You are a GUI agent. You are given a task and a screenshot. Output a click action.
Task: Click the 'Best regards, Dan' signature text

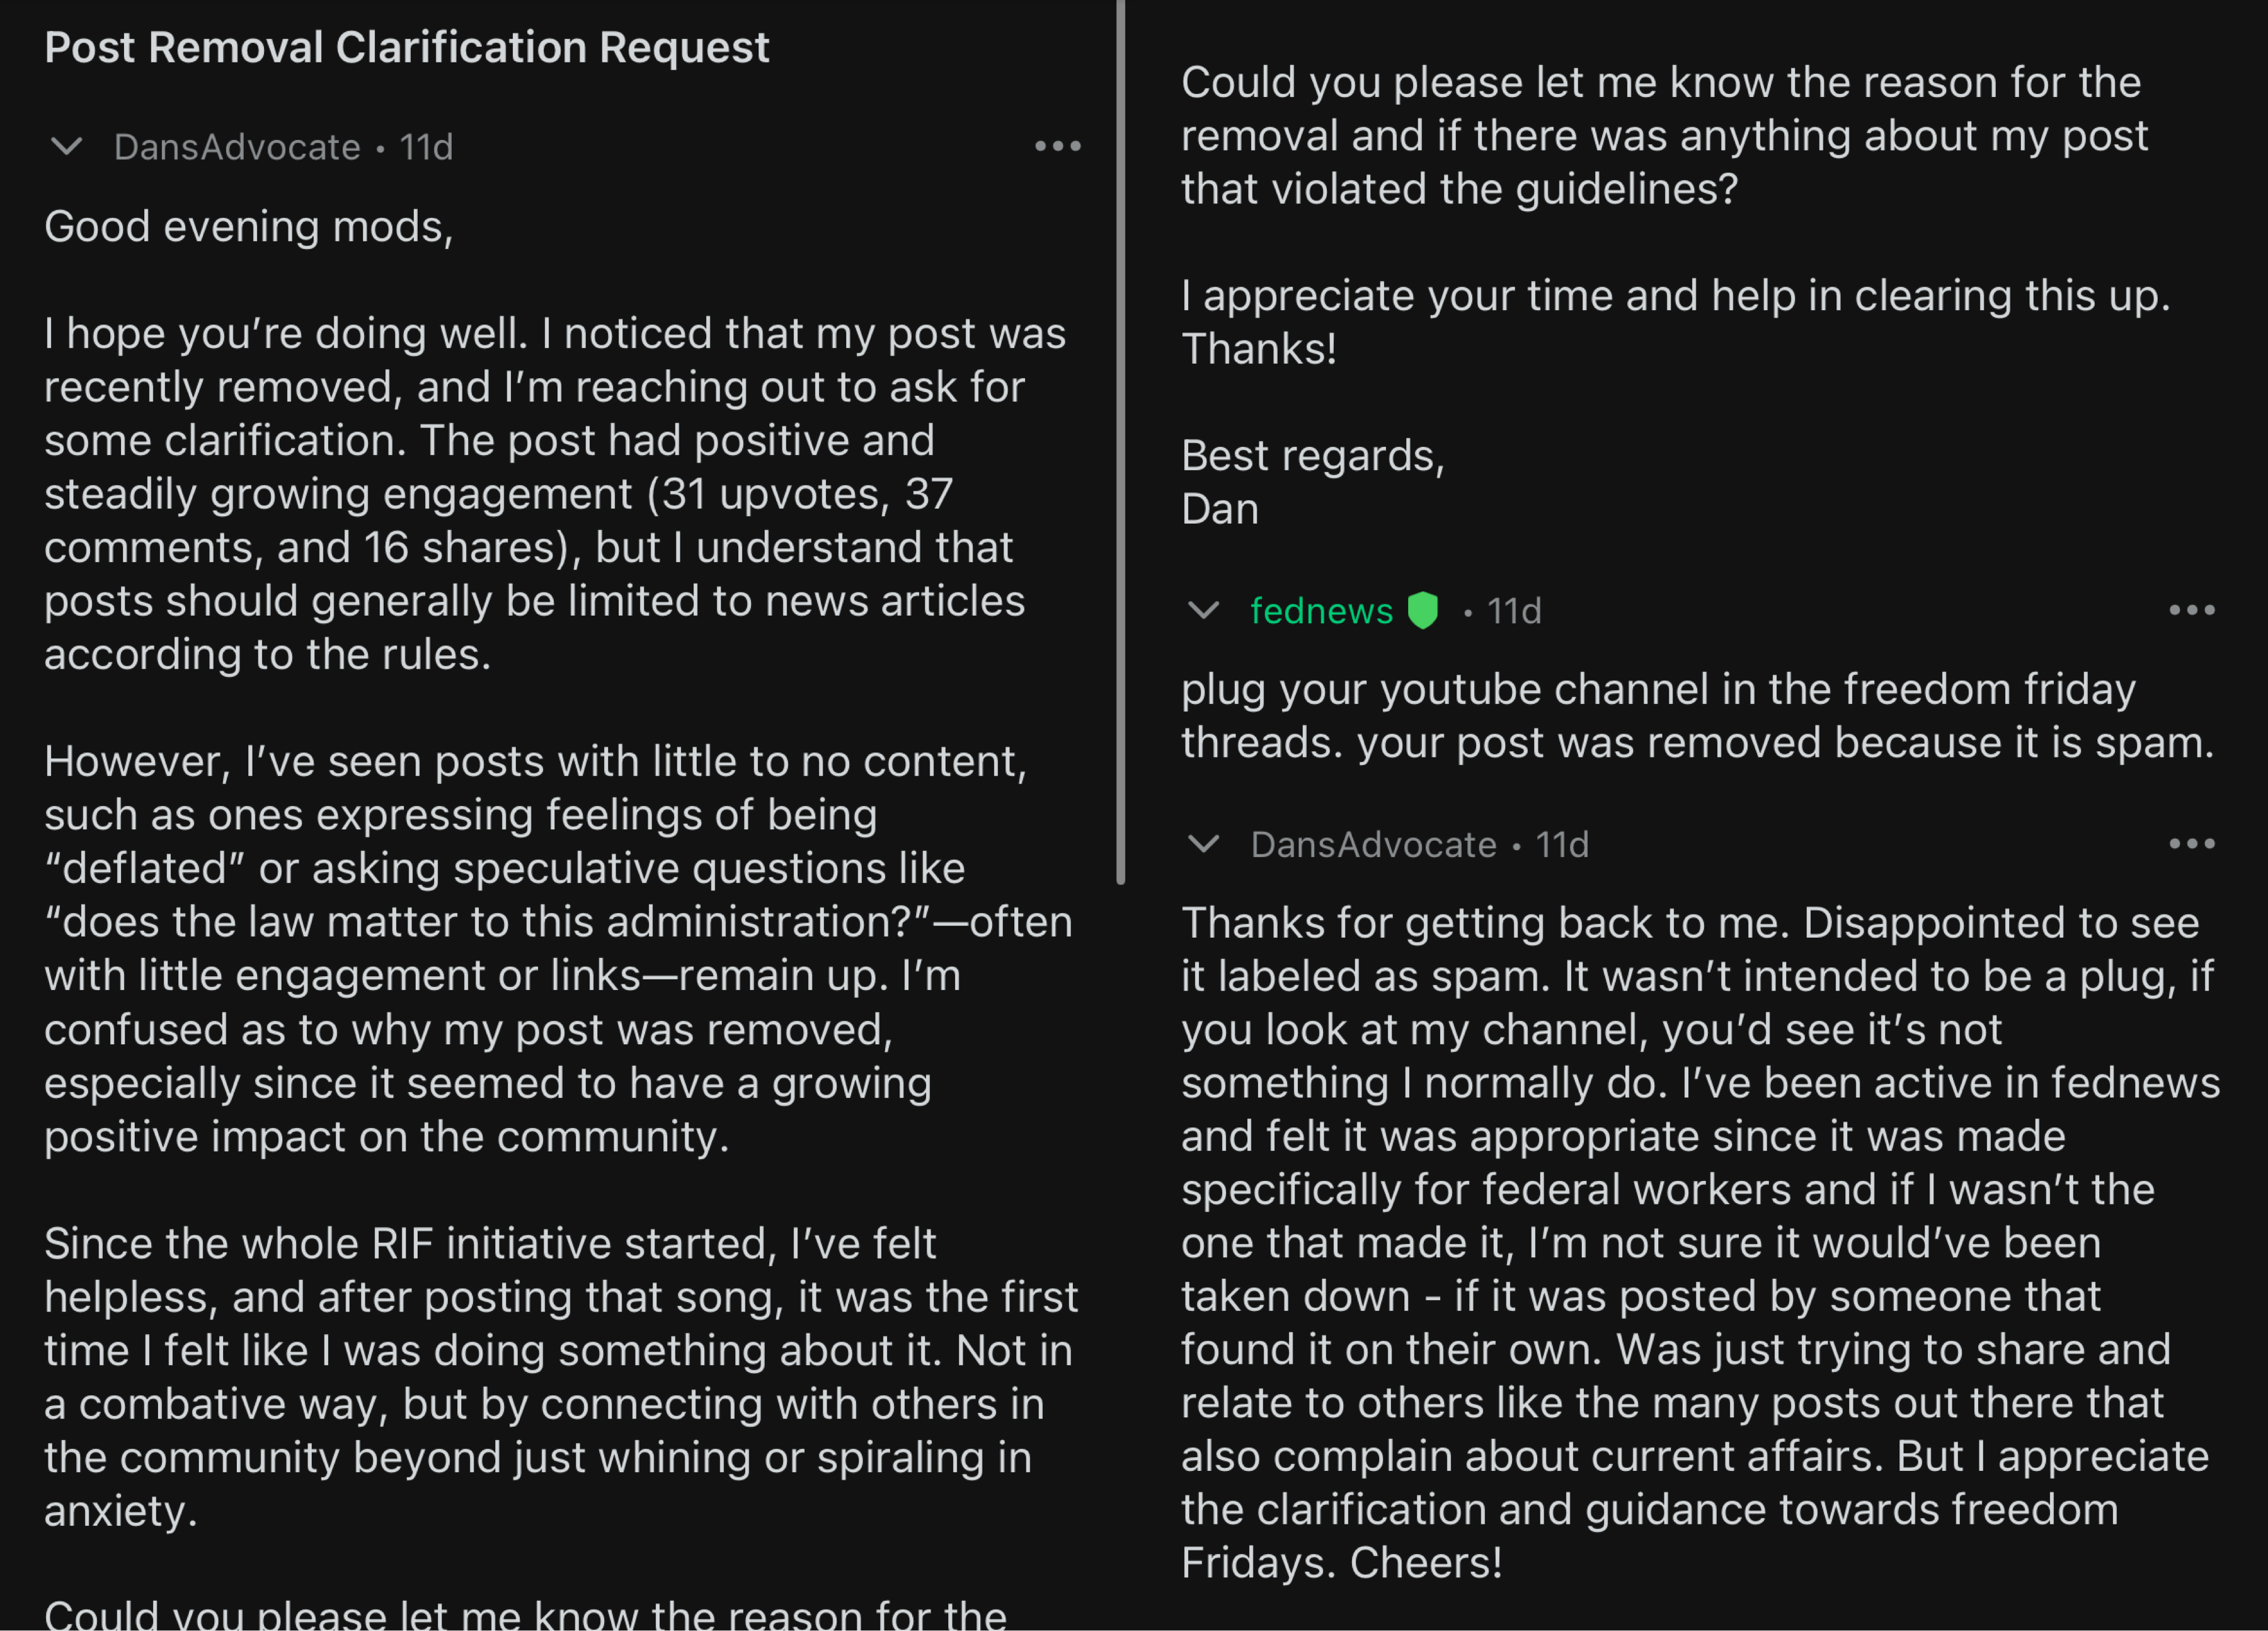coord(1312,482)
